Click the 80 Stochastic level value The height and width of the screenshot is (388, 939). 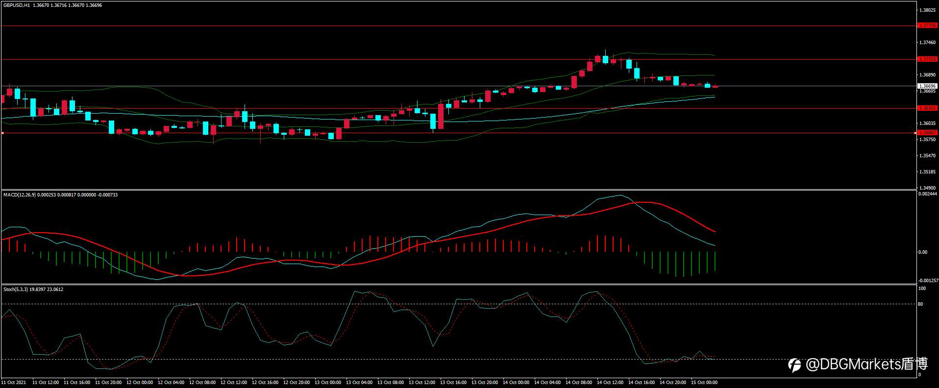point(920,304)
